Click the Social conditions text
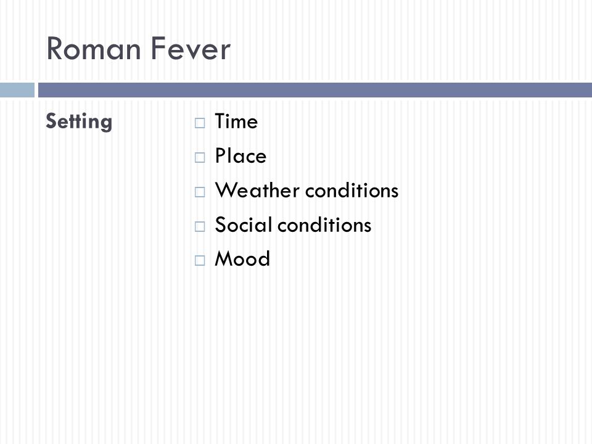Screen dimensions: 592x444 tap(294, 224)
